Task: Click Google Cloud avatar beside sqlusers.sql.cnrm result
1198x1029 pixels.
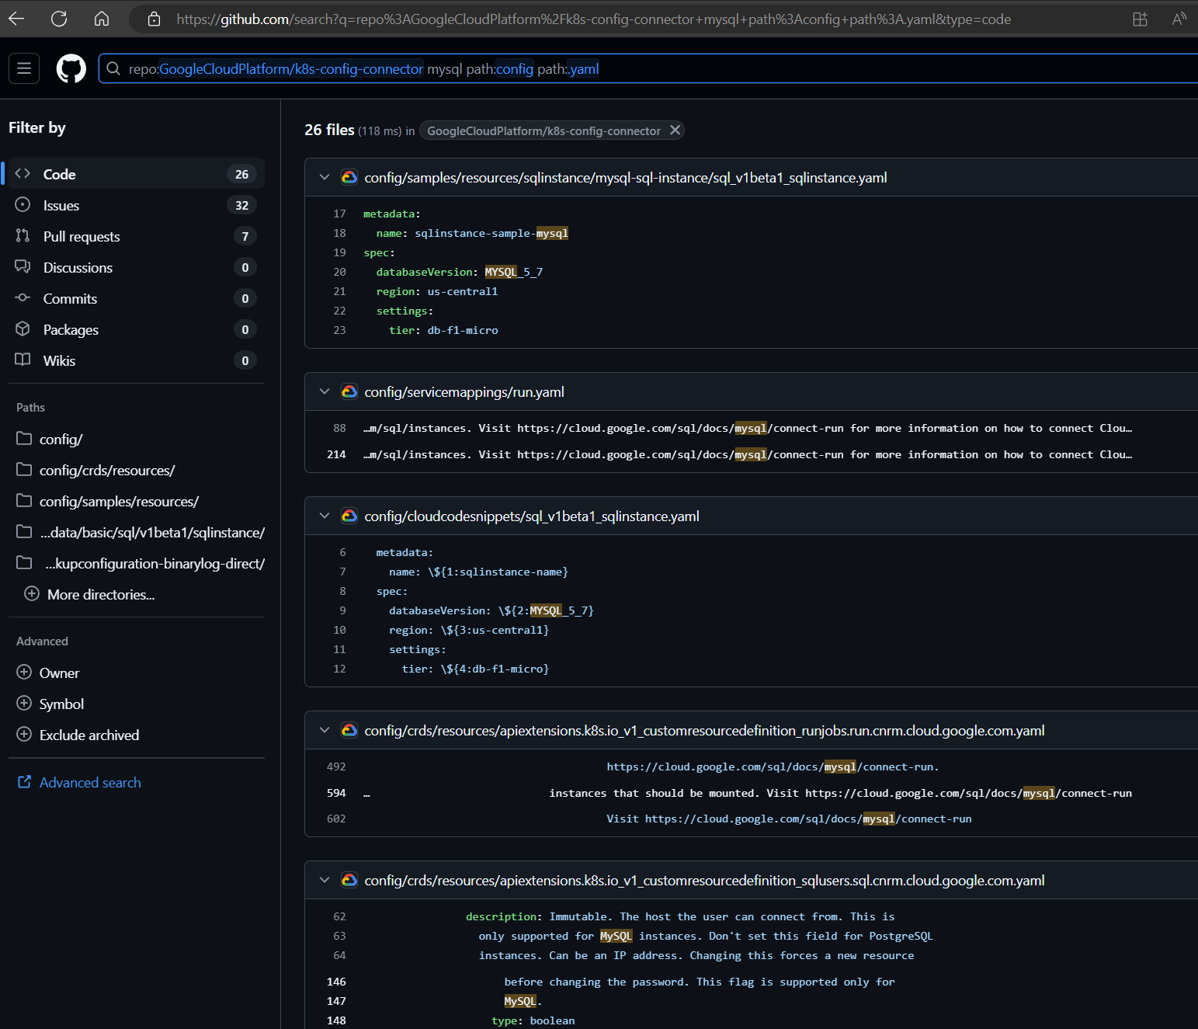Action: click(x=349, y=880)
